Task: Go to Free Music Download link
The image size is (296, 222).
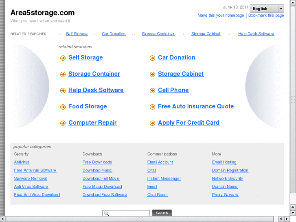Action: click(x=102, y=187)
